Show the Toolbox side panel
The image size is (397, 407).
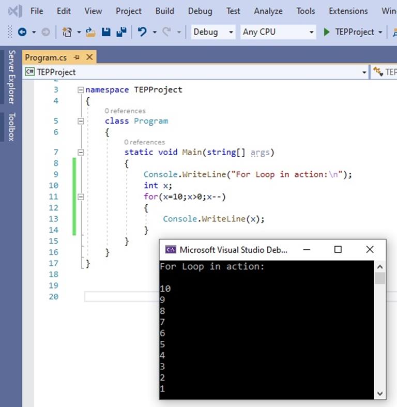tap(11, 127)
